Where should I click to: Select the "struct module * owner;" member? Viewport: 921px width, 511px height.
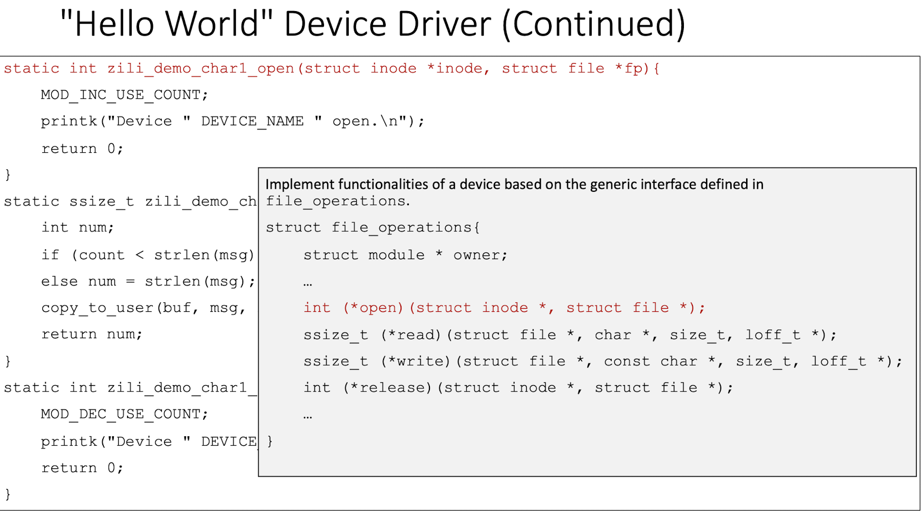pos(405,255)
